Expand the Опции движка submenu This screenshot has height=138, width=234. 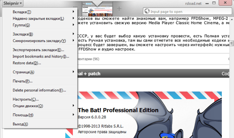point(28,106)
